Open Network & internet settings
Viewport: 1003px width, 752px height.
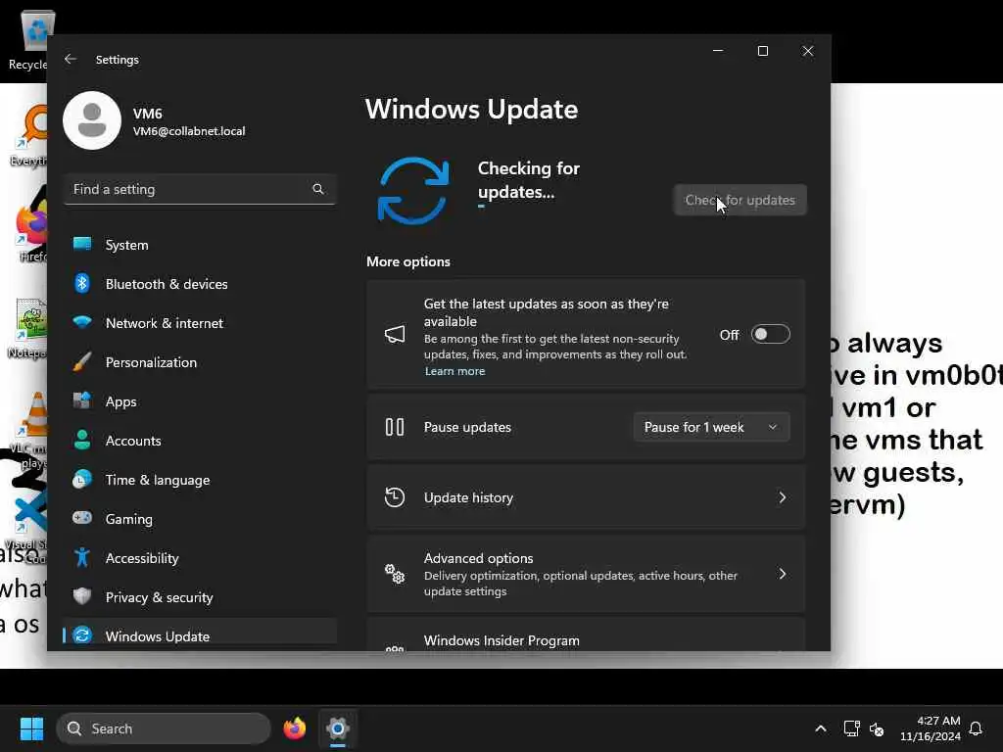200,322
